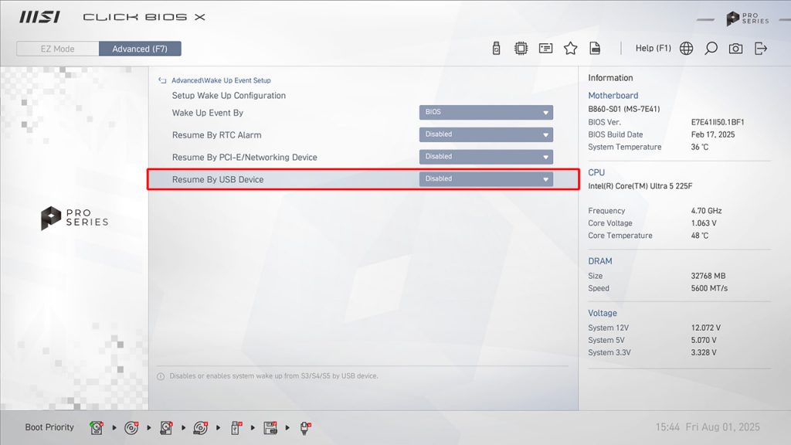The height and width of the screenshot is (445, 791).
Task: Click the Frequency value 4.70 GHz
Action: pos(706,211)
